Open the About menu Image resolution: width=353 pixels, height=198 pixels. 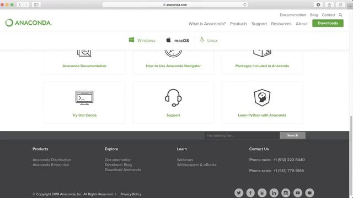coord(302,24)
